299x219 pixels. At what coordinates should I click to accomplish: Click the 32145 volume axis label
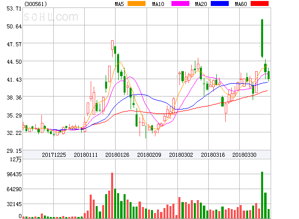[x=14, y=205]
